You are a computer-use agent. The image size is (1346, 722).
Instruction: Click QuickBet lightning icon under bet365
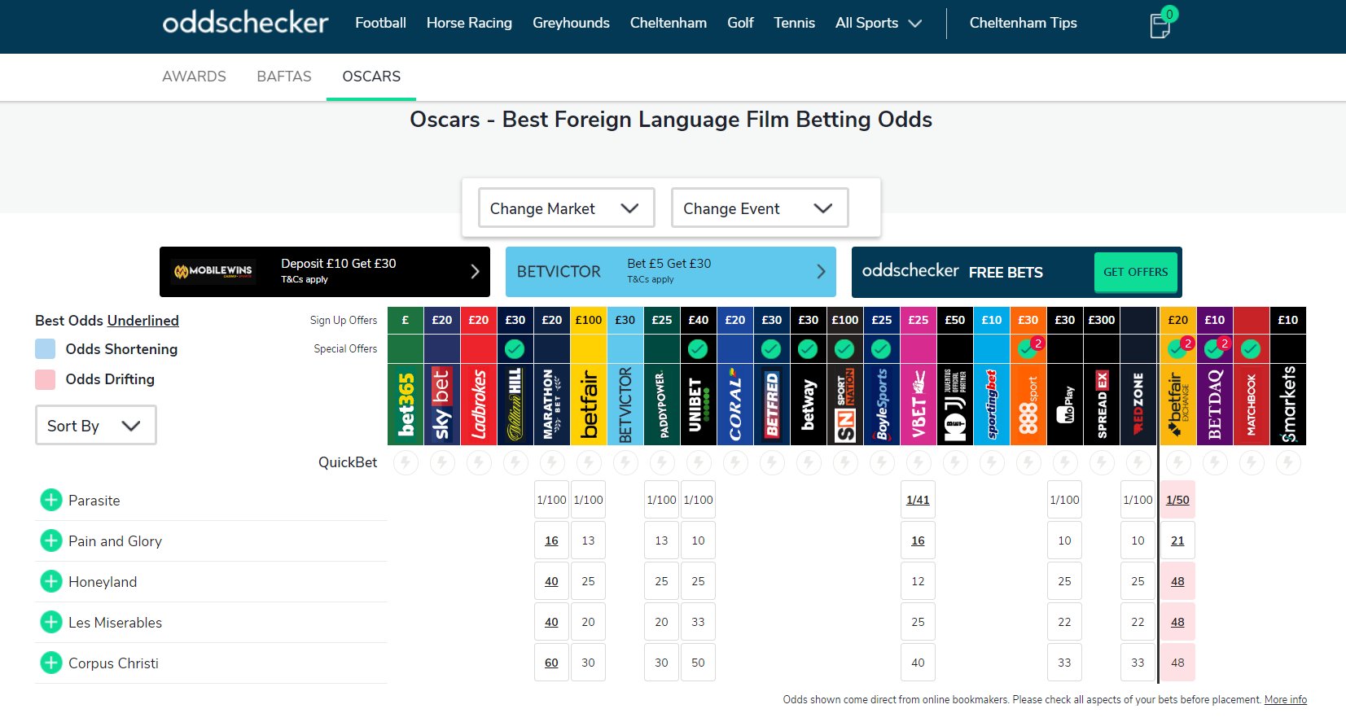coord(406,463)
